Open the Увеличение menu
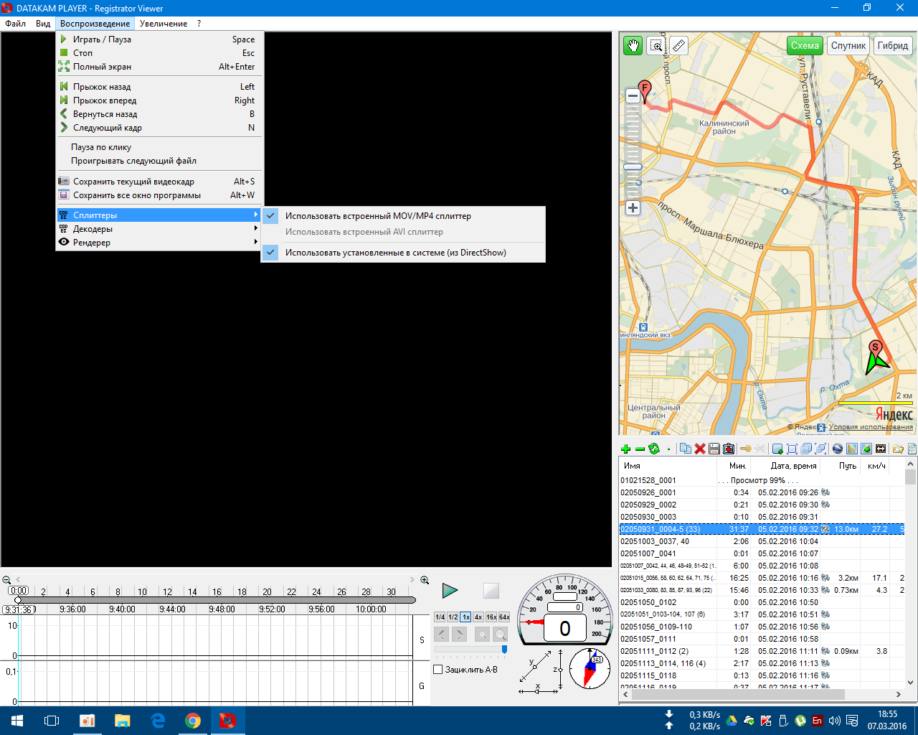Viewport: 918px width, 735px height. tap(164, 24)
